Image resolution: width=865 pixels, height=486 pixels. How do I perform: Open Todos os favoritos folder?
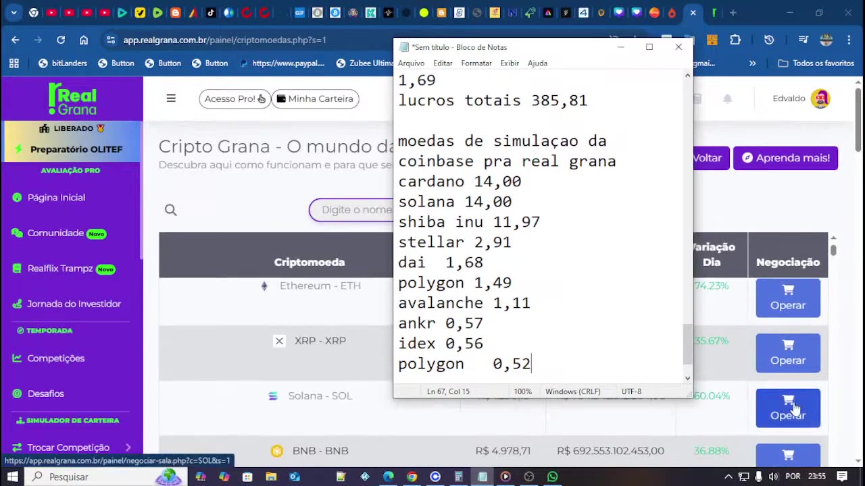click(x=816, y=63)
